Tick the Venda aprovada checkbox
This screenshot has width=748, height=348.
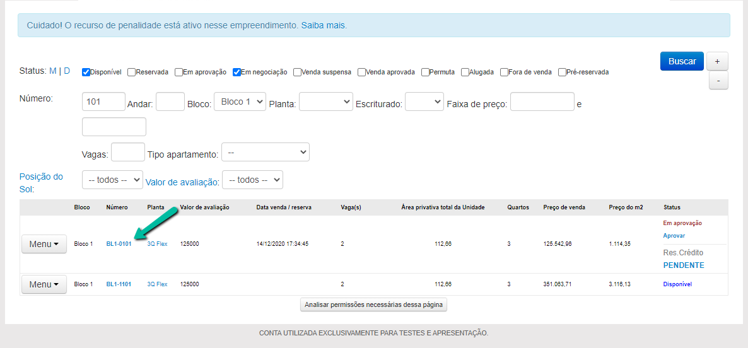362,72
